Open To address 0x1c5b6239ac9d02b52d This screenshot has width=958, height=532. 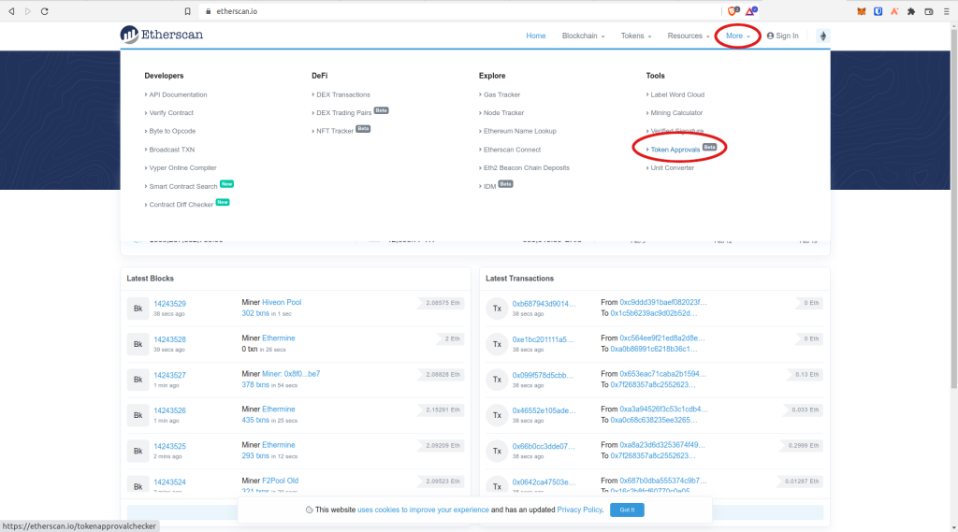(654, 313)
